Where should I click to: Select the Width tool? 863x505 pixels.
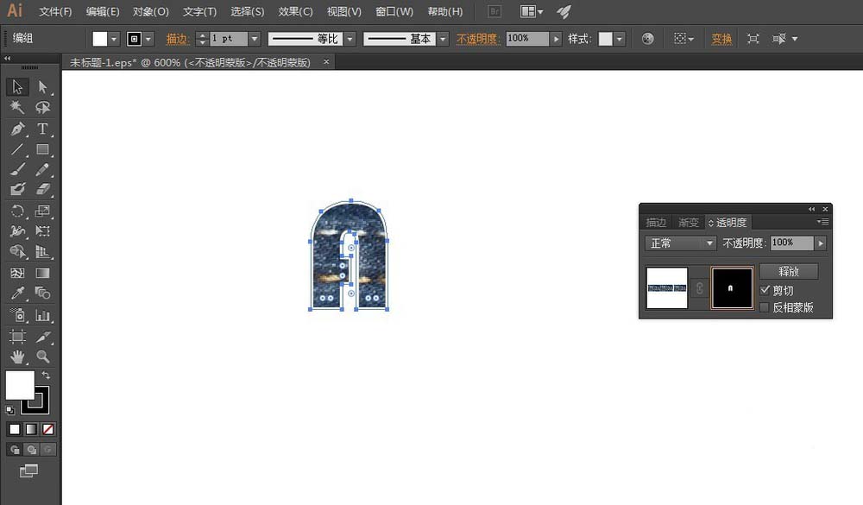(x=17, y=231)
